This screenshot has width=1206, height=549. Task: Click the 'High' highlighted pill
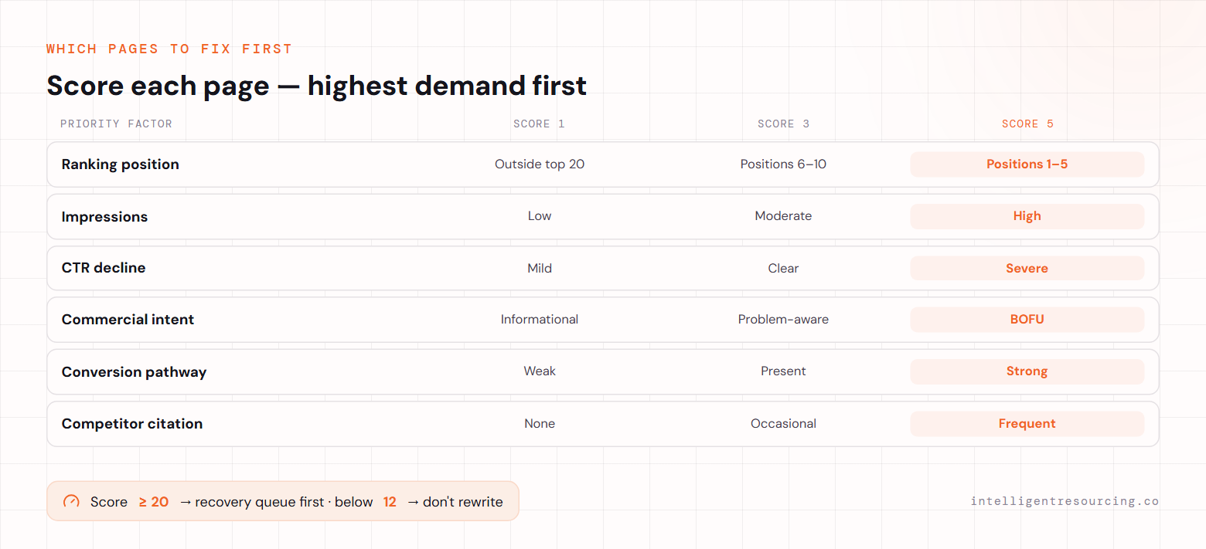click(1027, 216)
